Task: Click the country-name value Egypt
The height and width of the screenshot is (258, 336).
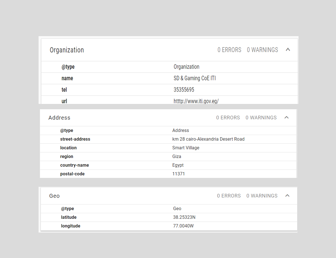Action: tap(178, 165)
